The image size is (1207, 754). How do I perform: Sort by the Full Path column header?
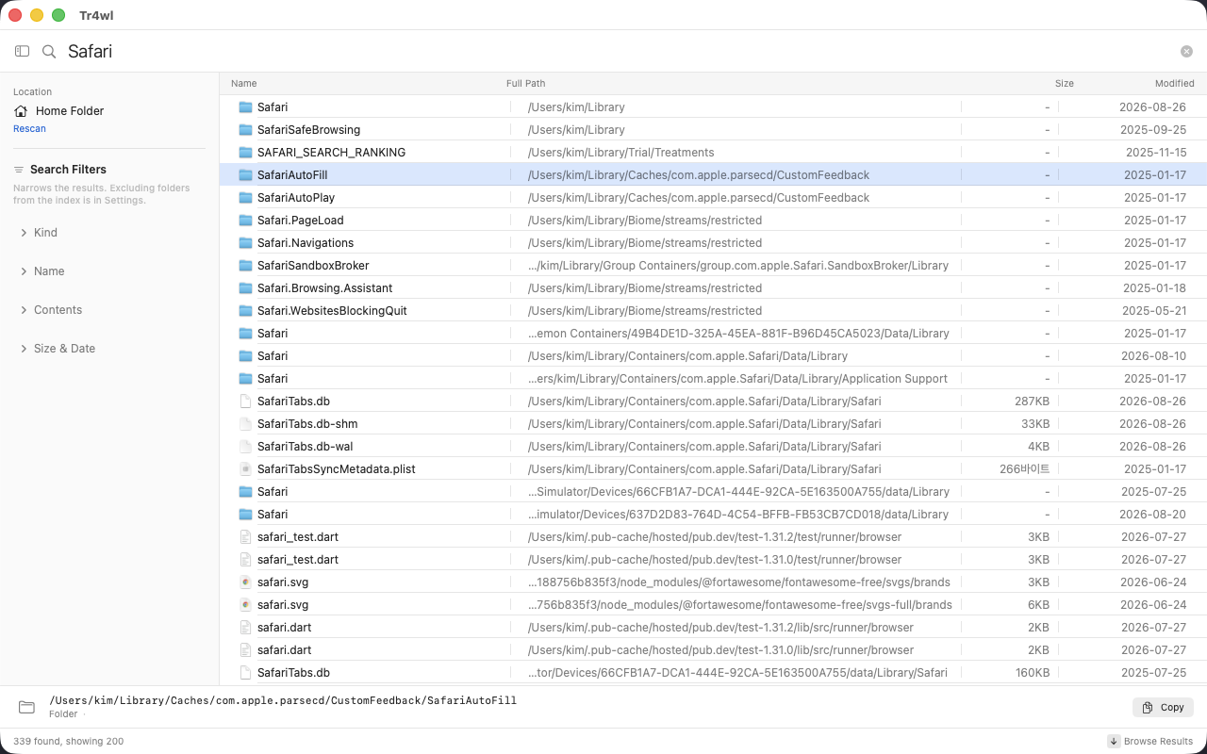(525, 83)
